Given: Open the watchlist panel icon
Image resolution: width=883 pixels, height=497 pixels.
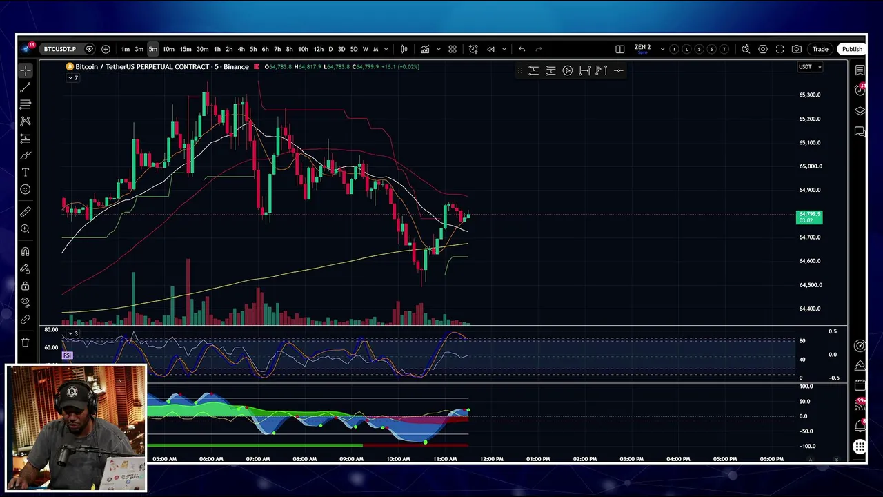Looking at the screenshot, I should [x=860, y=70].
